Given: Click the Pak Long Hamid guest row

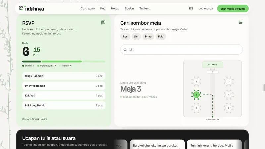Looking at the screenshot, I should 64,105.
